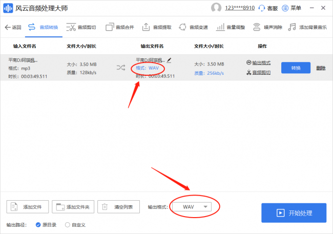Screen dimensions: 333x234
Task: Click the upload icon of 音频提取
Action: [x=146, y=27]
